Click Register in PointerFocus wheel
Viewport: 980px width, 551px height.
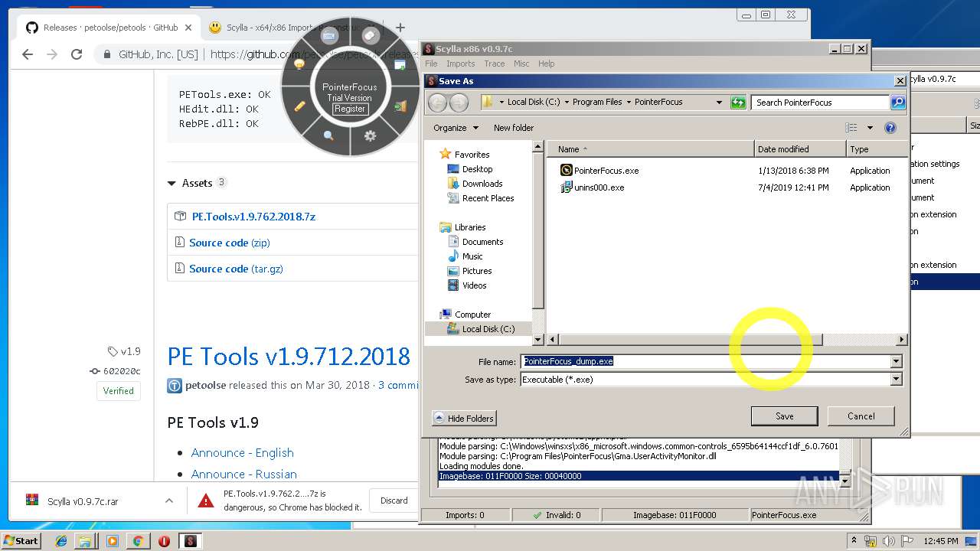[x=349, y=109]
